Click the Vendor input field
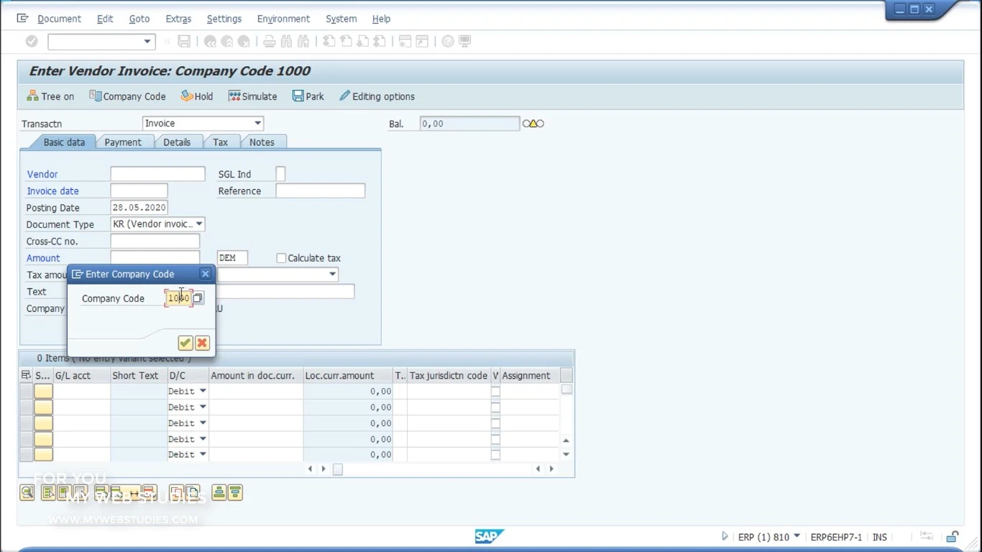This screenshot has width=982, height=552. pos(157,174)
